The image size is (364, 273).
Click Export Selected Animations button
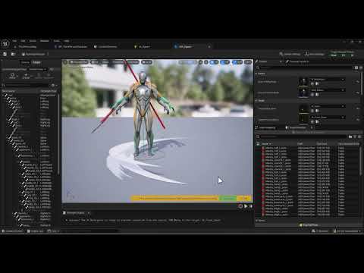309,132
